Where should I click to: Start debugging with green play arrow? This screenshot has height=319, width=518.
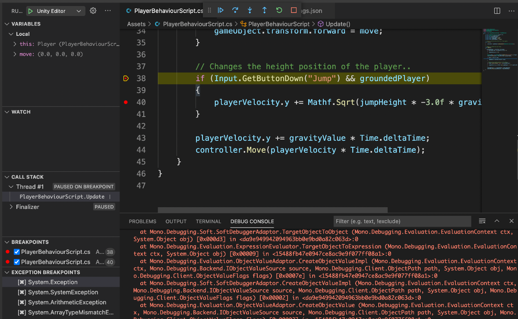click(30, 11)
